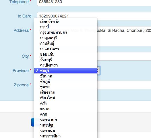Screen dimensions: 151x138
Task: Click the Province dropdown arrow stepper
Action: (x=99, y=71)
